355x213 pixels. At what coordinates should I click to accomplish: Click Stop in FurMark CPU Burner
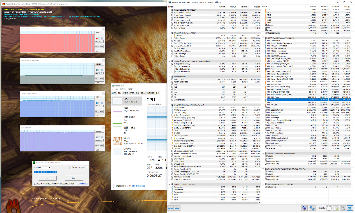click(74, 178)
